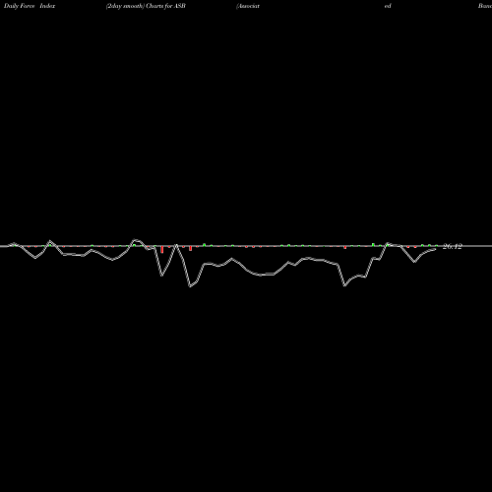Viewport: 492px width, 492px height.
Task: Click the '(Associat' company name text
Action: 248,6
